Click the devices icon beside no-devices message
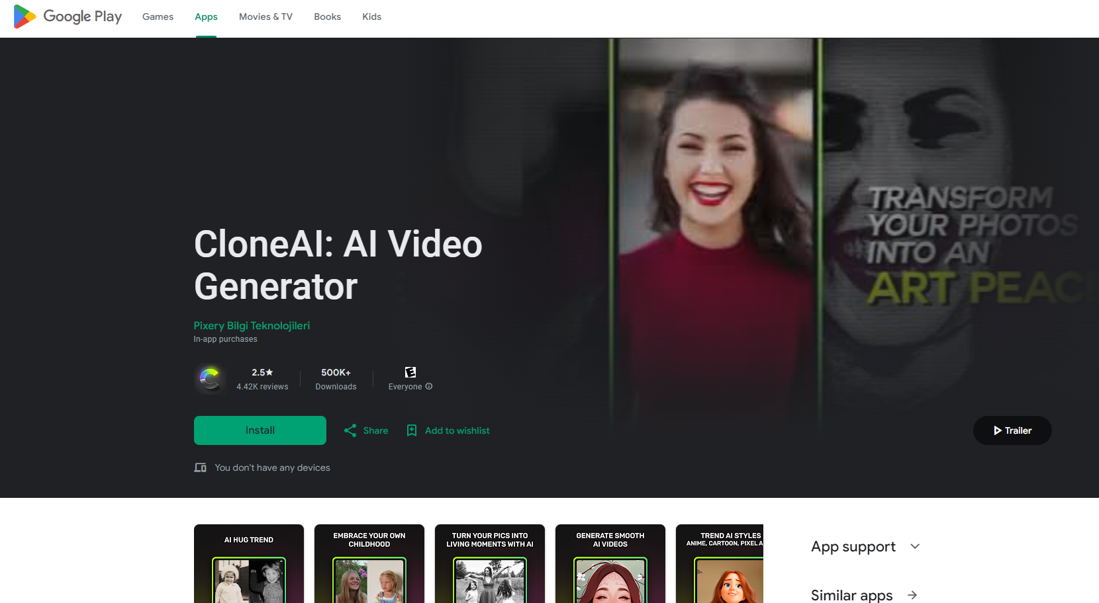1099x603 pixels. [x=200, y=467]
